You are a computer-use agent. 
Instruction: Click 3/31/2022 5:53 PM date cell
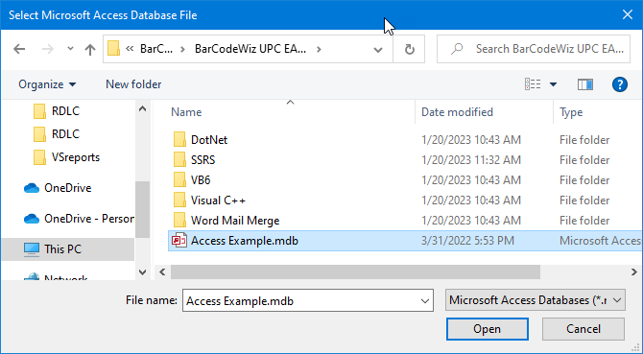click(467, 241)
